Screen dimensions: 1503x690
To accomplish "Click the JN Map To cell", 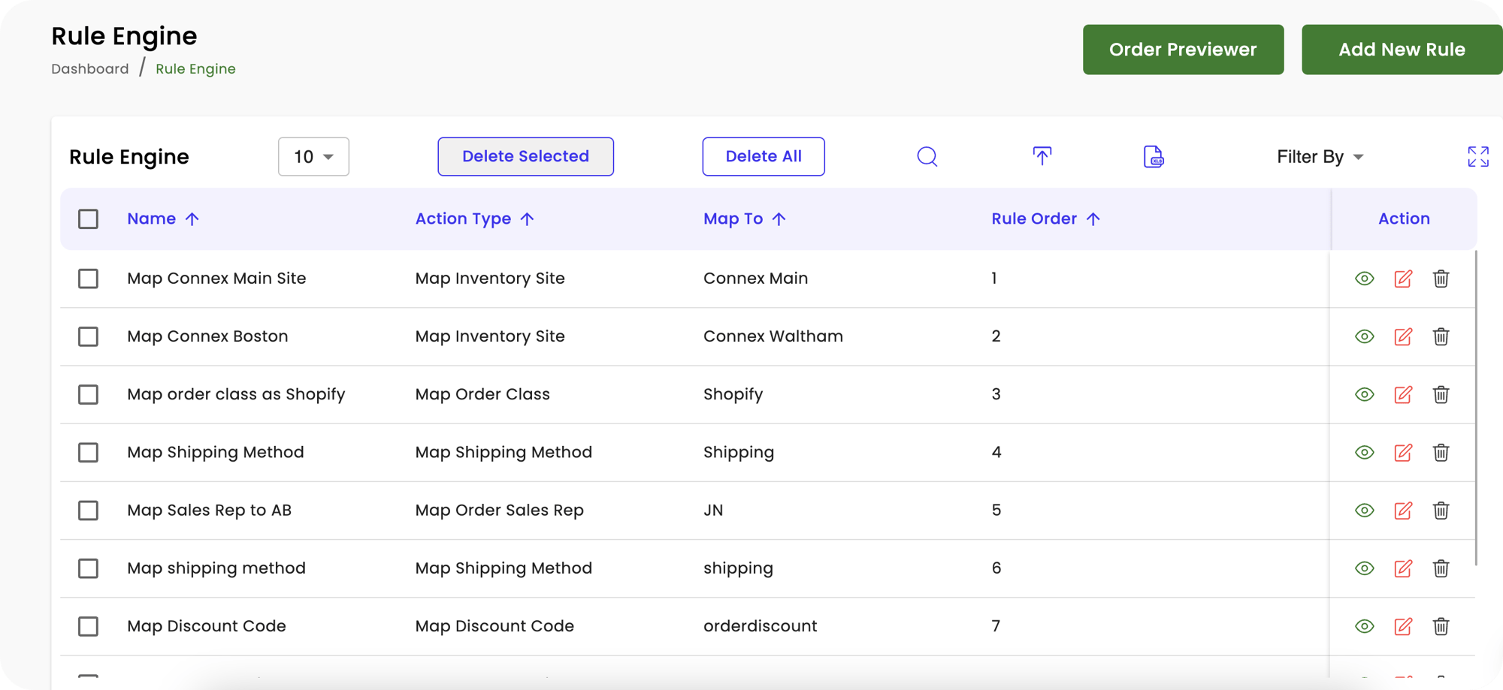I will [x=713, y=511].
